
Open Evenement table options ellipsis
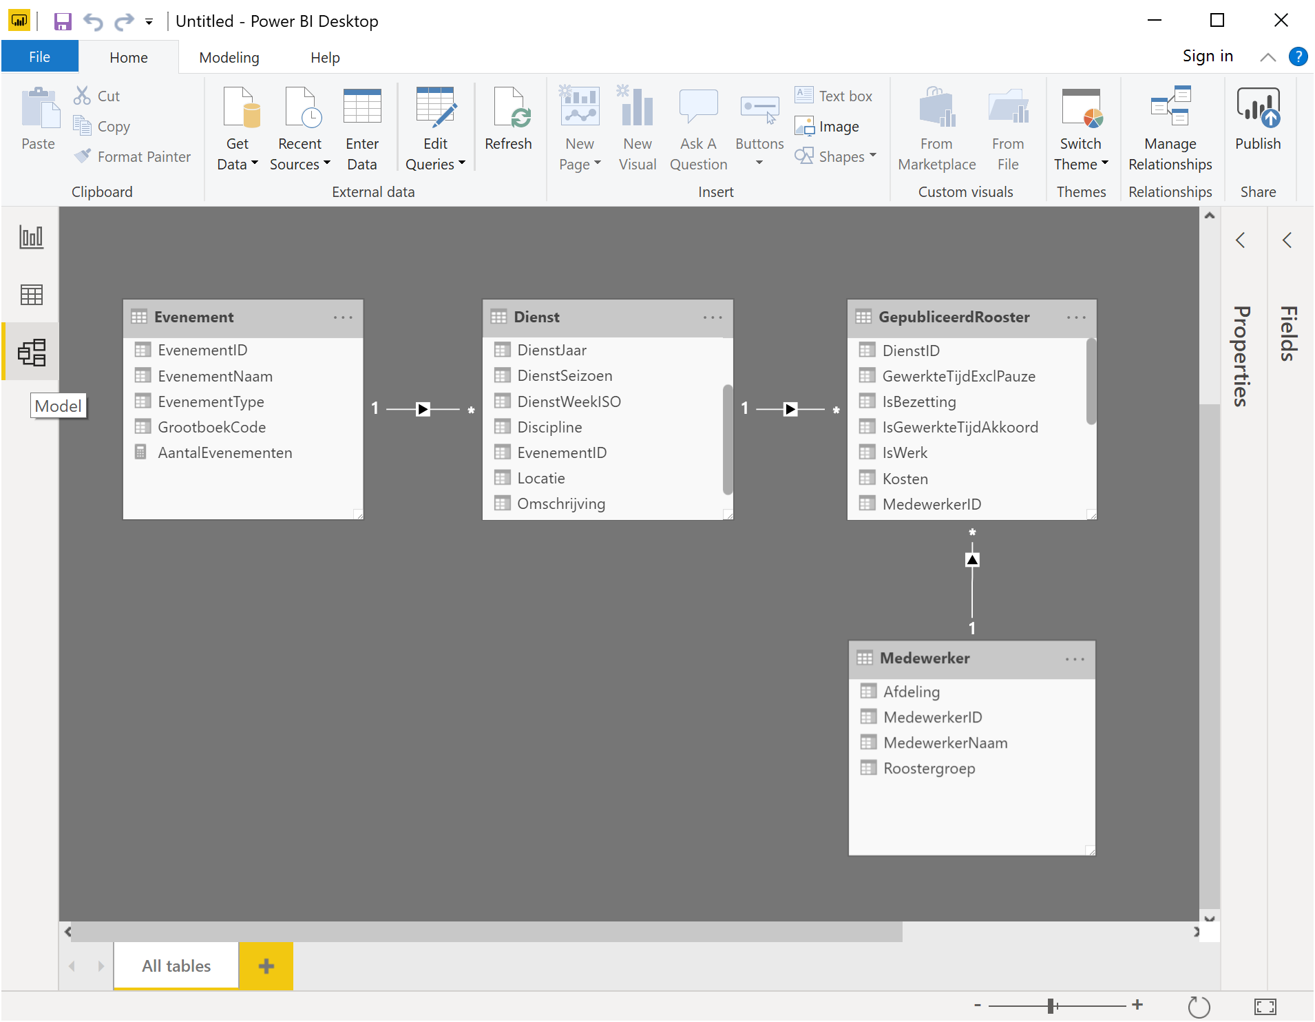click(343, 317)
